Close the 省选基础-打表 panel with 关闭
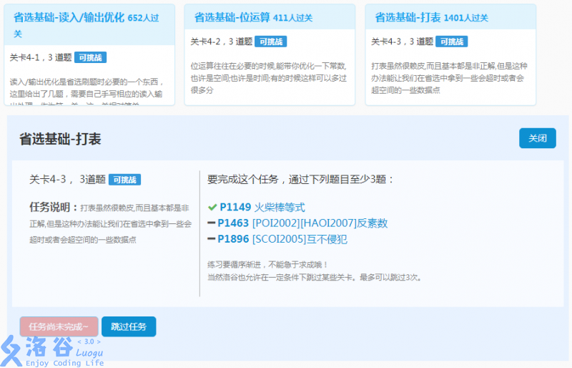The image size is (572, 368). click(537, 138)
